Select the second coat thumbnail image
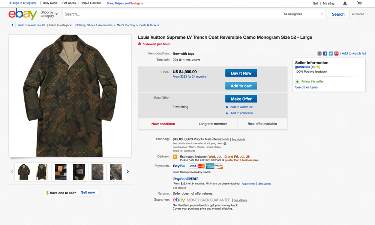 tap(42, 172)
